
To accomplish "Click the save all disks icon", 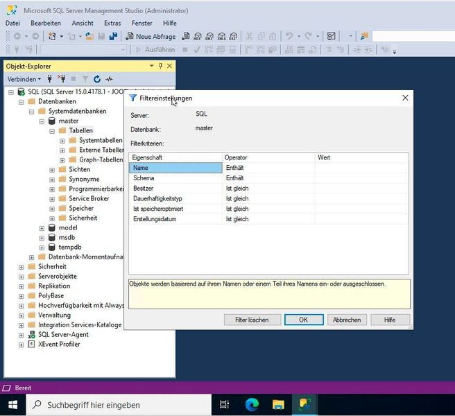I will click(113, 36).
